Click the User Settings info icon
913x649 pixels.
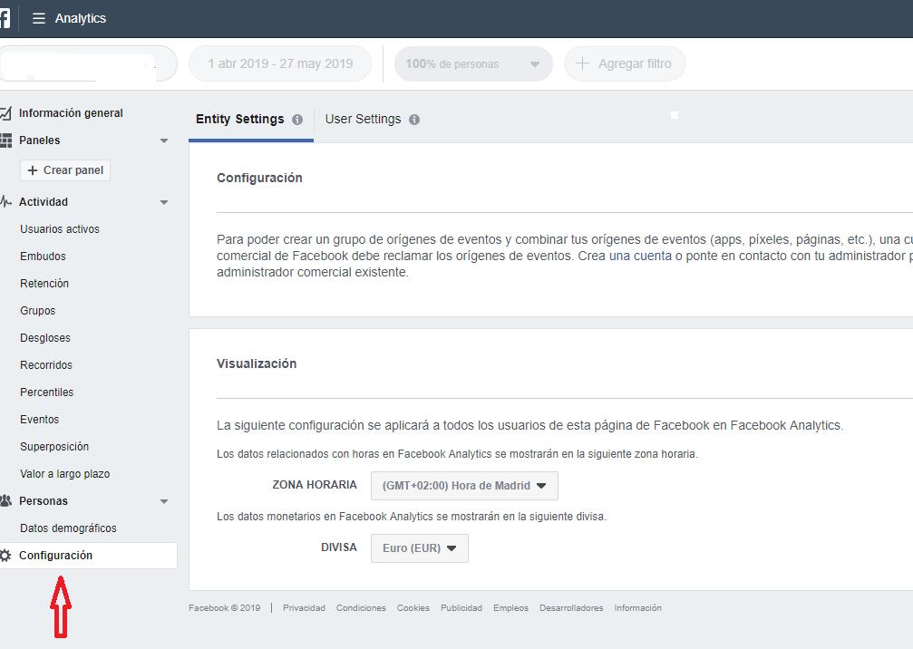(x=415, y=119)
